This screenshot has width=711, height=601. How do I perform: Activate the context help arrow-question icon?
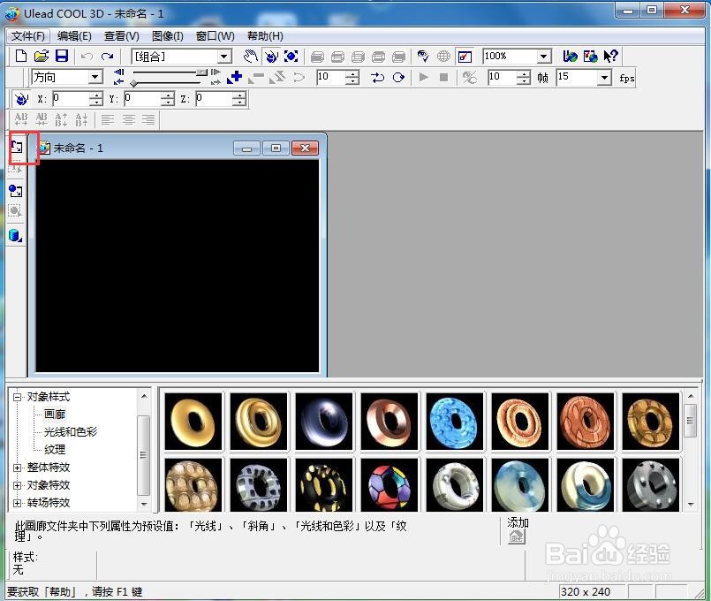tap(611, 57)
